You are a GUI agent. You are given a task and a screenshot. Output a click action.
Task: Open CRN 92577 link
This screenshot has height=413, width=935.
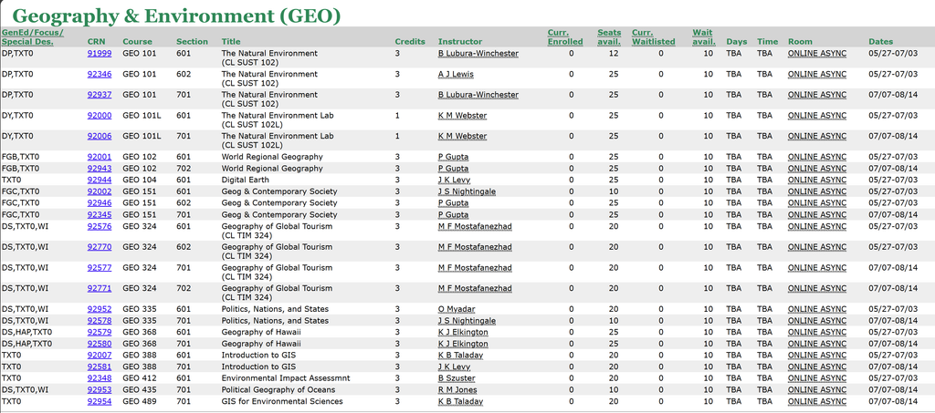point(99,268)
